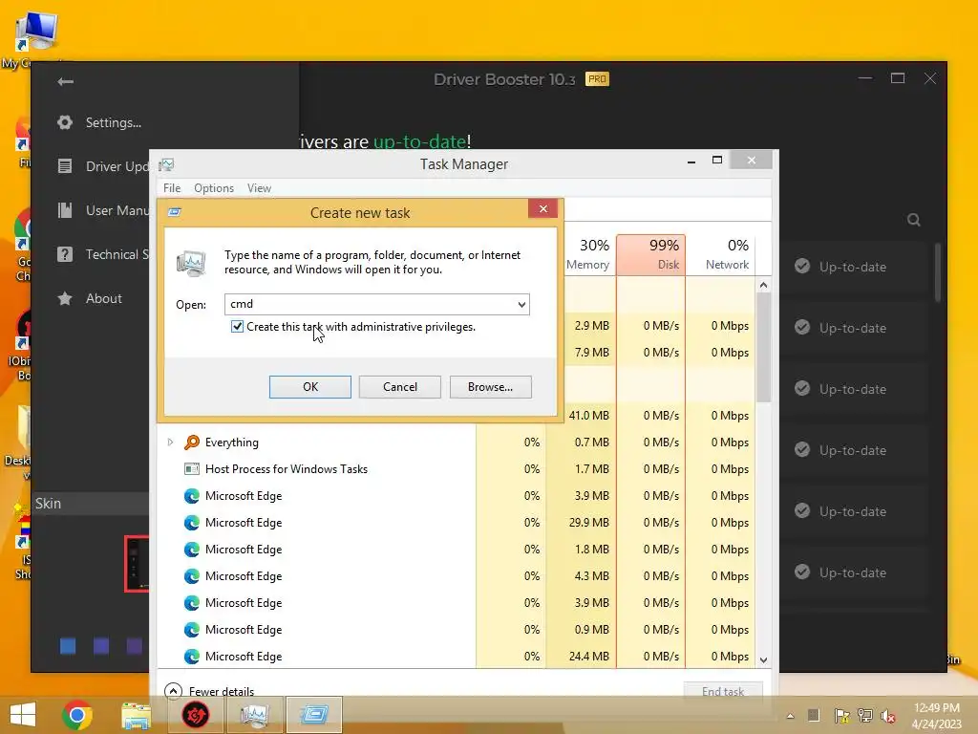The image size is (978, 734).
Task: Open About star icon in Driver Booster
Action: (x=65, y=298)
